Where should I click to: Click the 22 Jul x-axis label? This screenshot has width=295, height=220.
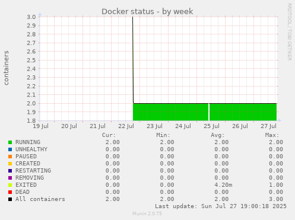coord(126,126)
